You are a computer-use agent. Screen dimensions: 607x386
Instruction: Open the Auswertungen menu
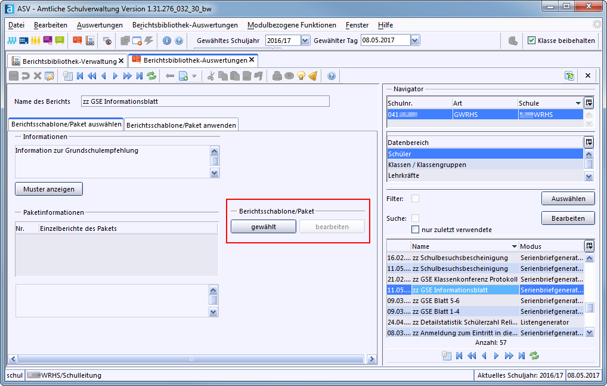point(100,25)
